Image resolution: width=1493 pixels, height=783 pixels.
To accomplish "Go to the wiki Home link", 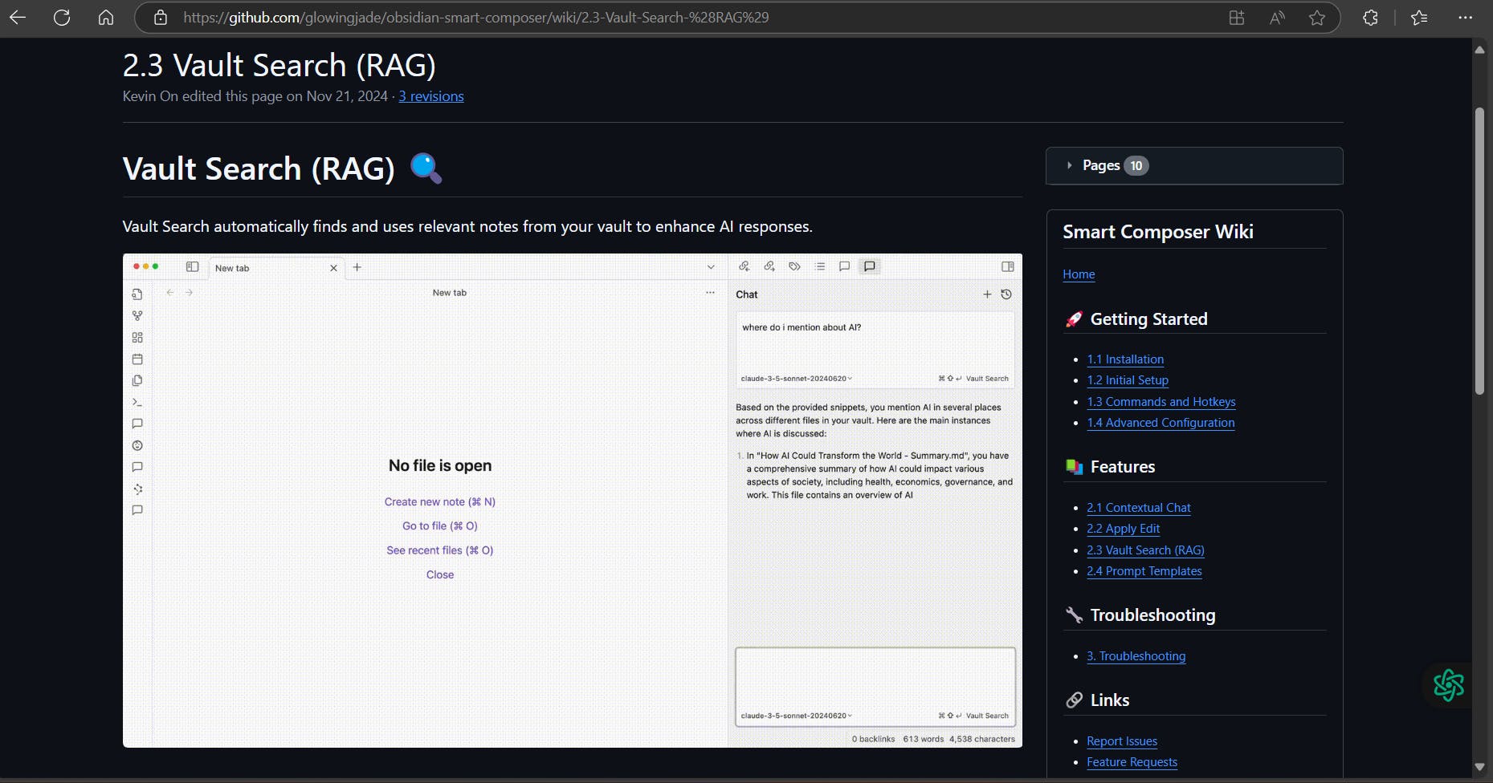I will (x=1079, y=274).
